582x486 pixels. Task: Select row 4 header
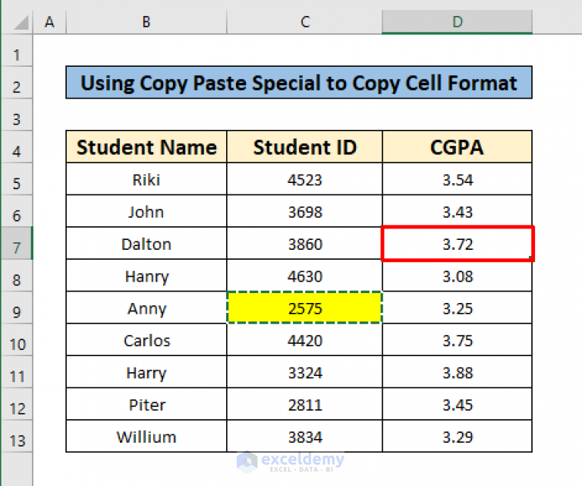click(17, 147)
